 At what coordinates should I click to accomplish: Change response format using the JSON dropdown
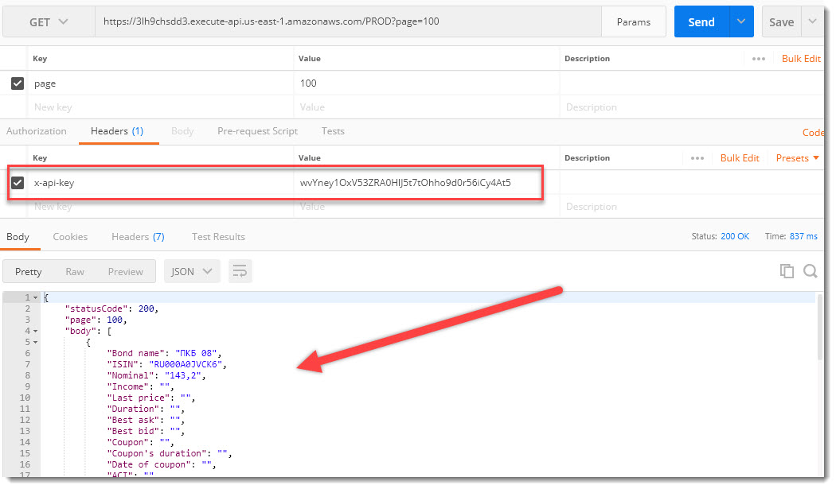coord(191,271)
